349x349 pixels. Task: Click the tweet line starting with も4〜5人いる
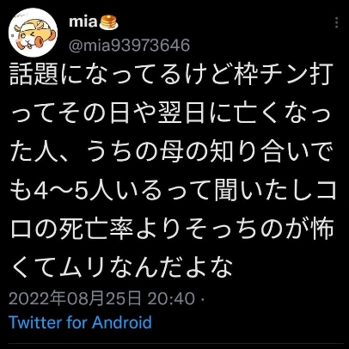[x=173, y=190]
